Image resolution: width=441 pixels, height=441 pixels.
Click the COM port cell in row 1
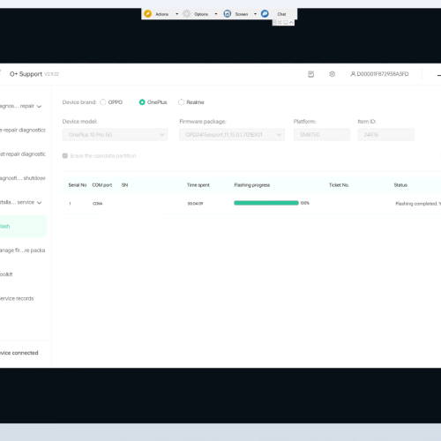98,204
